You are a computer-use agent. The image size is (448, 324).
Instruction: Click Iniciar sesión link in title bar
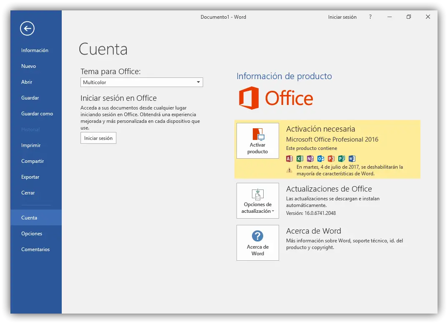tap(342, 17)
